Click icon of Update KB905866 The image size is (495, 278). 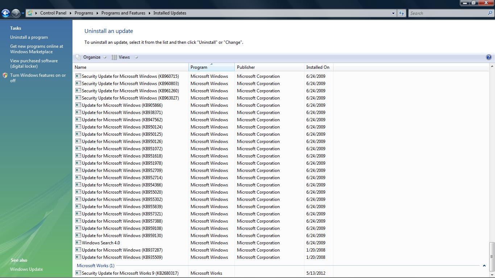(x=78, y=105)
